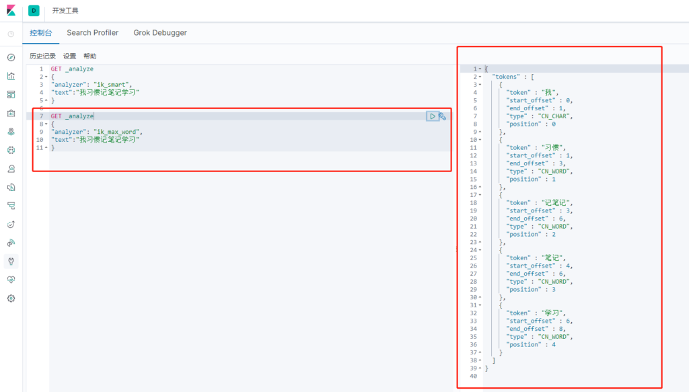
Task: Go to Dashboard in the side navigation
Action: click(x=11, y=95)
